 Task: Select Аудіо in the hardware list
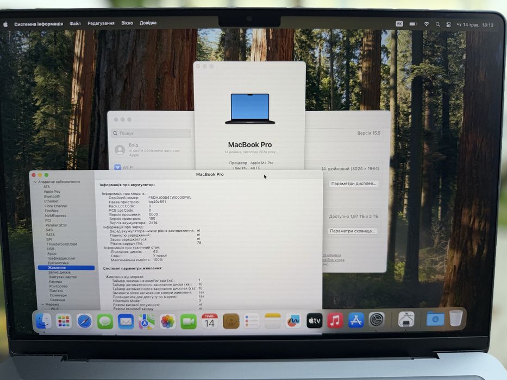52,254
